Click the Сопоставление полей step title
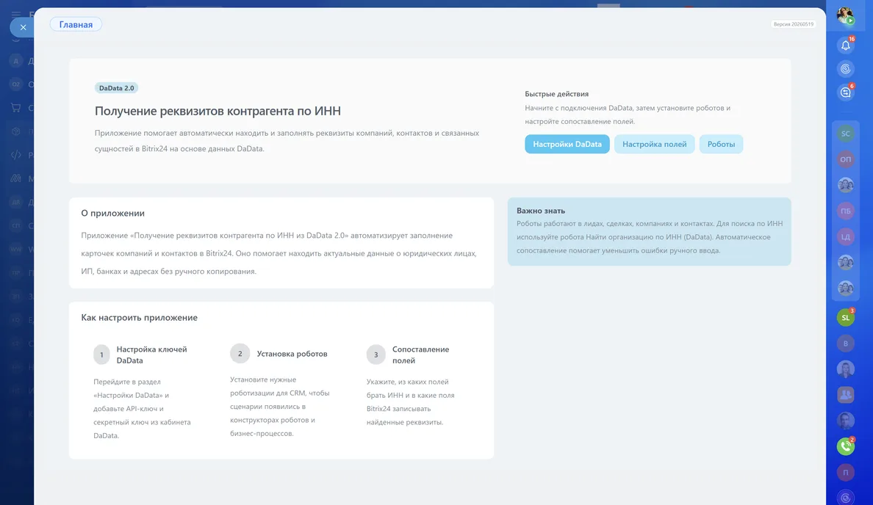This screenshot has width=873, height=505. coord(420,355)
